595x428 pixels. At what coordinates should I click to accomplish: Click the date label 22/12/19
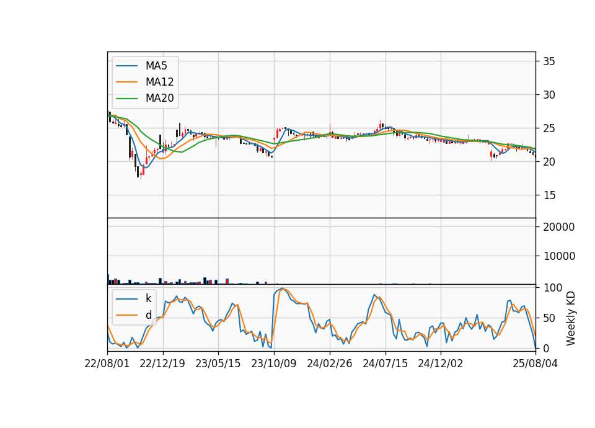point(162,363)
